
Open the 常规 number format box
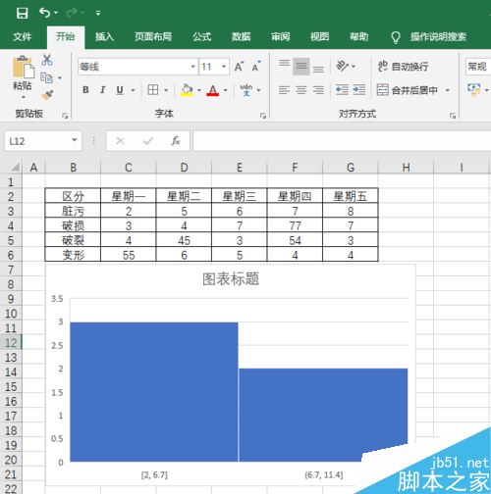[x=478, y=67]
